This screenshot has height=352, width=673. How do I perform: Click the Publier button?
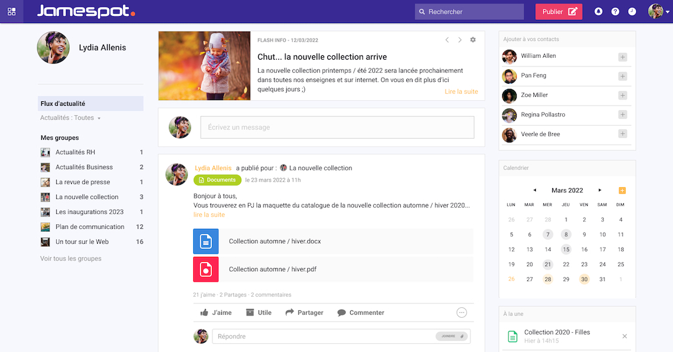pyautogui.click(x=558, y=12)
